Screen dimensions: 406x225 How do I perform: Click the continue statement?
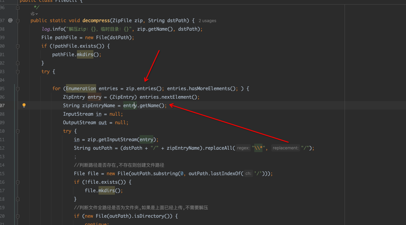coord(97,223)
